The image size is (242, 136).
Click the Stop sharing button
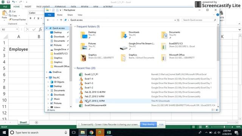[x=148, y=124]
